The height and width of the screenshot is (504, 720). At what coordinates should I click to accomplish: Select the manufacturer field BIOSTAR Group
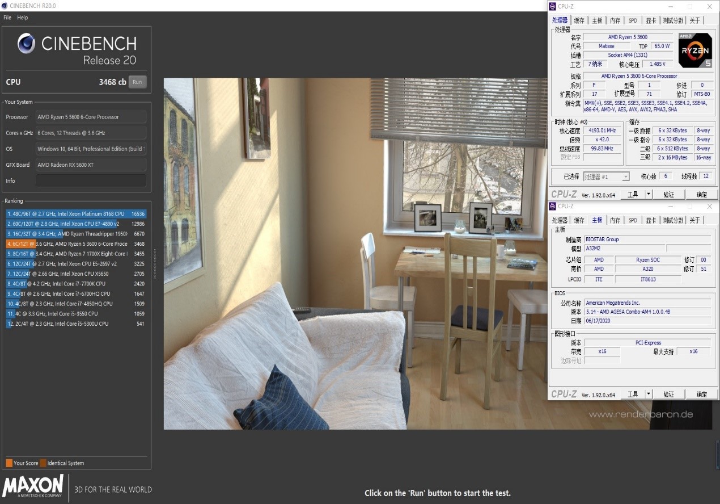tap(647, 240)
